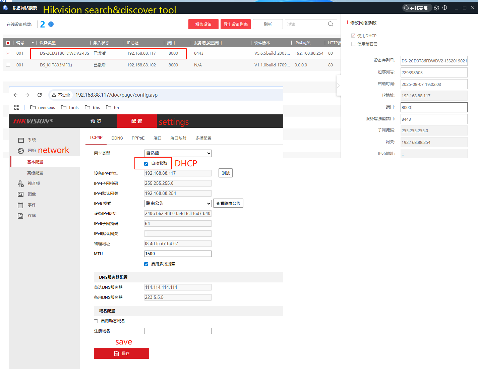Click the 不安全 security warning icon
Screen dimensions: 478x377
click(x=54, y=95)
